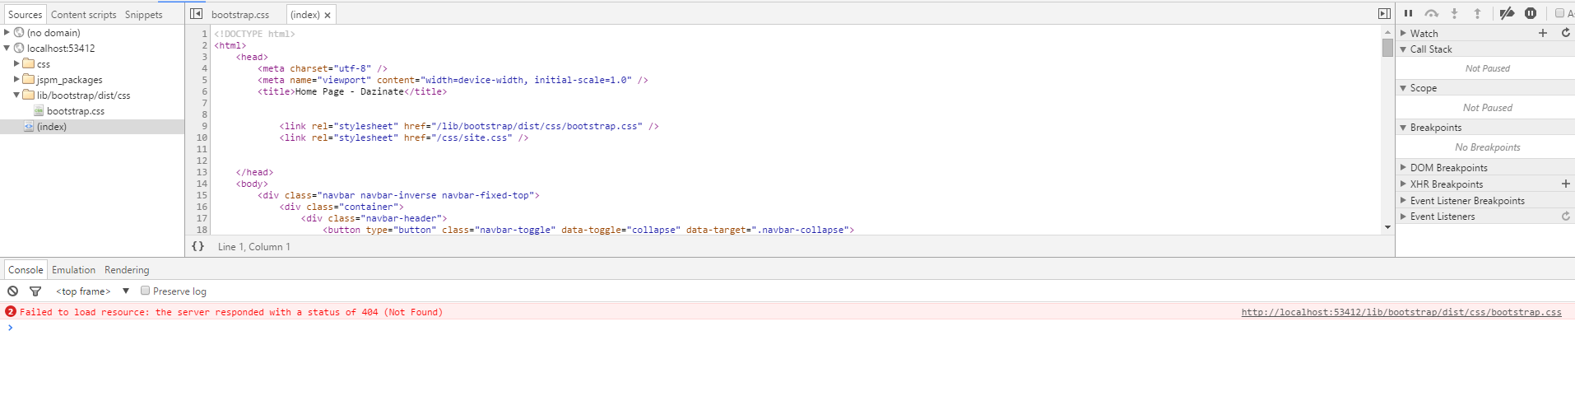Add an XHR breakpoint
1575x396 pixels.
pyautogui.click(x=1566, y=184)
